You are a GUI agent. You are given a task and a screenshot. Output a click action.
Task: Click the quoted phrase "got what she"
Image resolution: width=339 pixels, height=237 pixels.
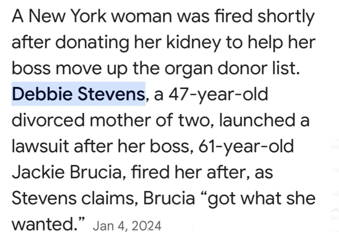(261, 199)
